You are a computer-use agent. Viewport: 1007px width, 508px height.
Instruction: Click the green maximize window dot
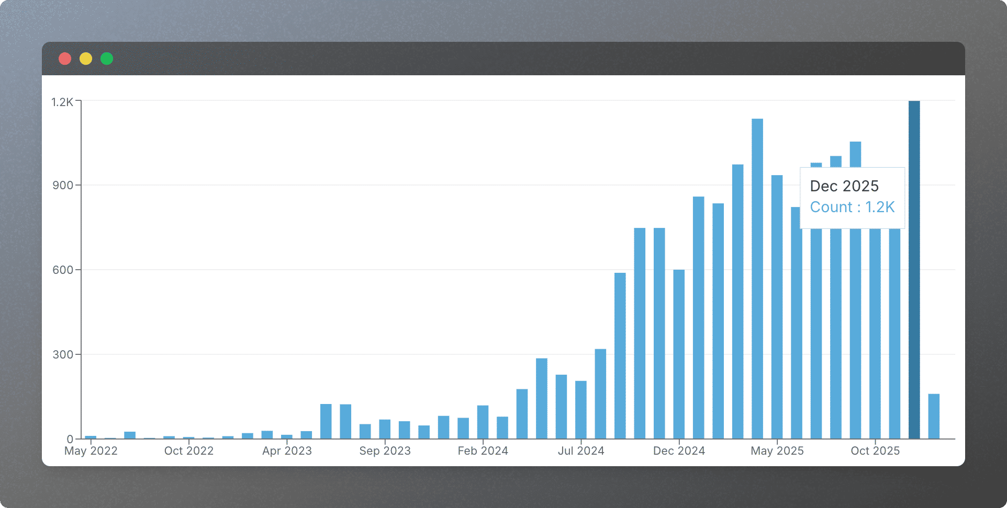pos(107,59)
